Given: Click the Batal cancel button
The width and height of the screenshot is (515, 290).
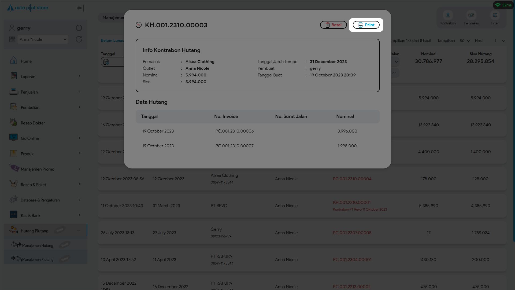Looking at the screenshot, I should pos(333,25).
